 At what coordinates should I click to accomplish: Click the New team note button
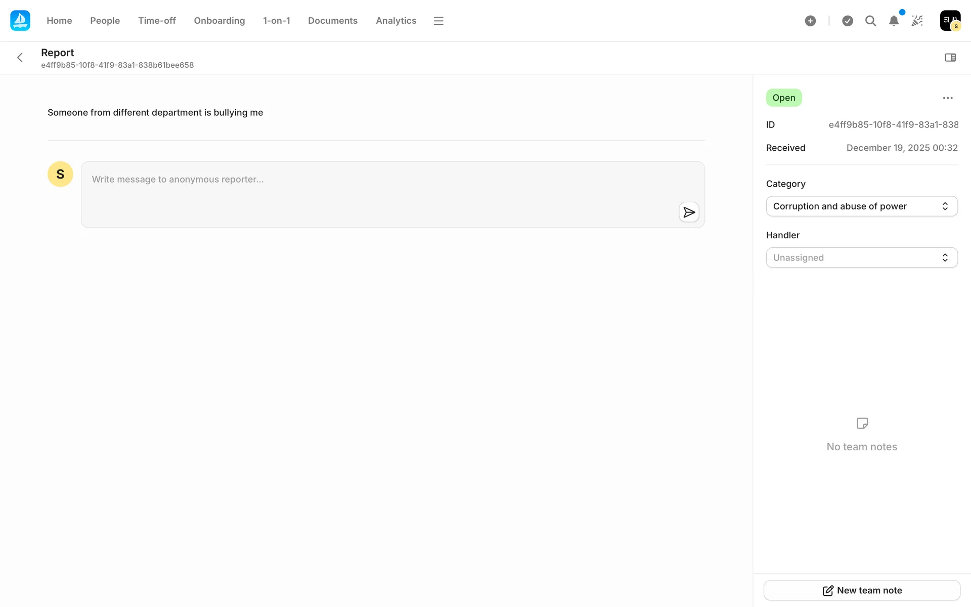tap(861, 590)
